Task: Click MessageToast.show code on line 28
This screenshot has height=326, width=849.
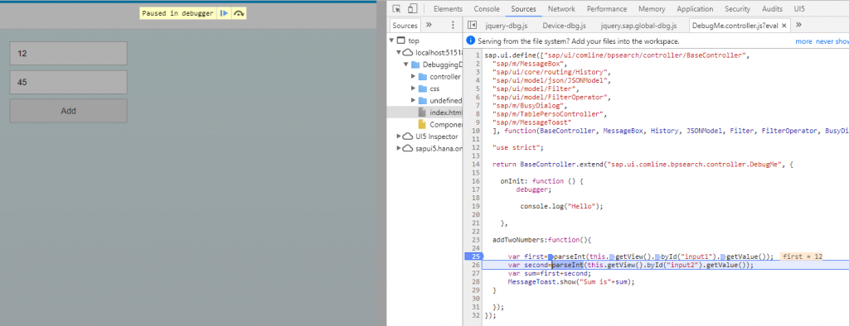Action: tap(570, 282)
